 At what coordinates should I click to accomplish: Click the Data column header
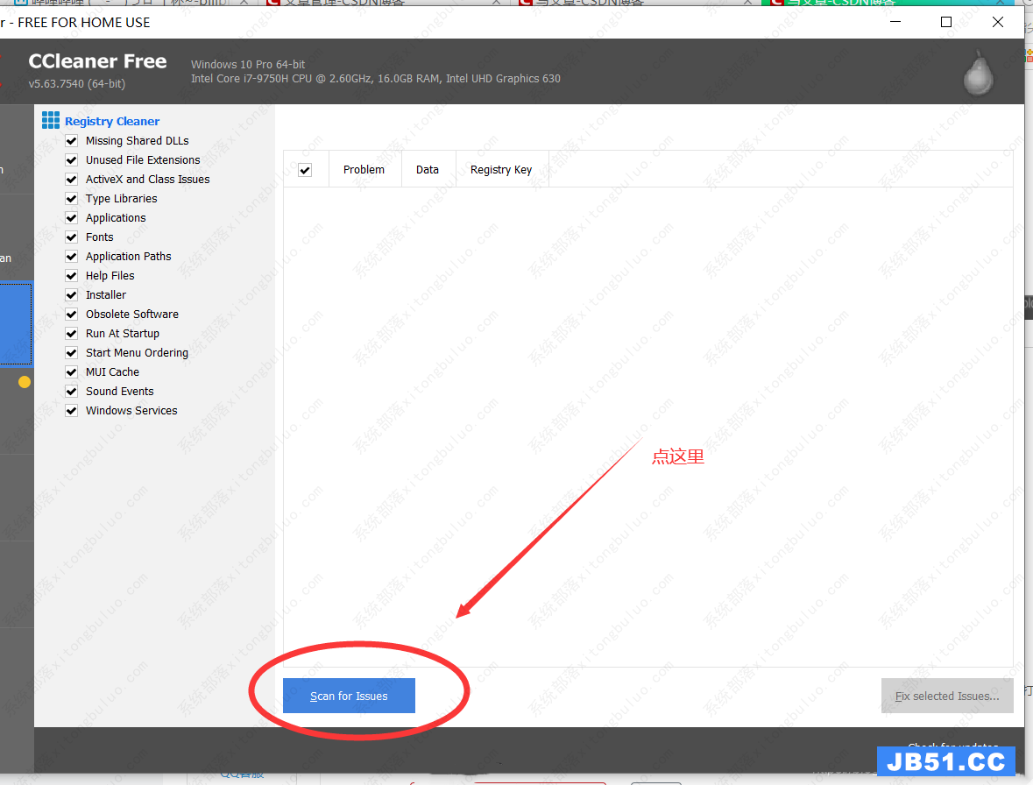(428, 170)
